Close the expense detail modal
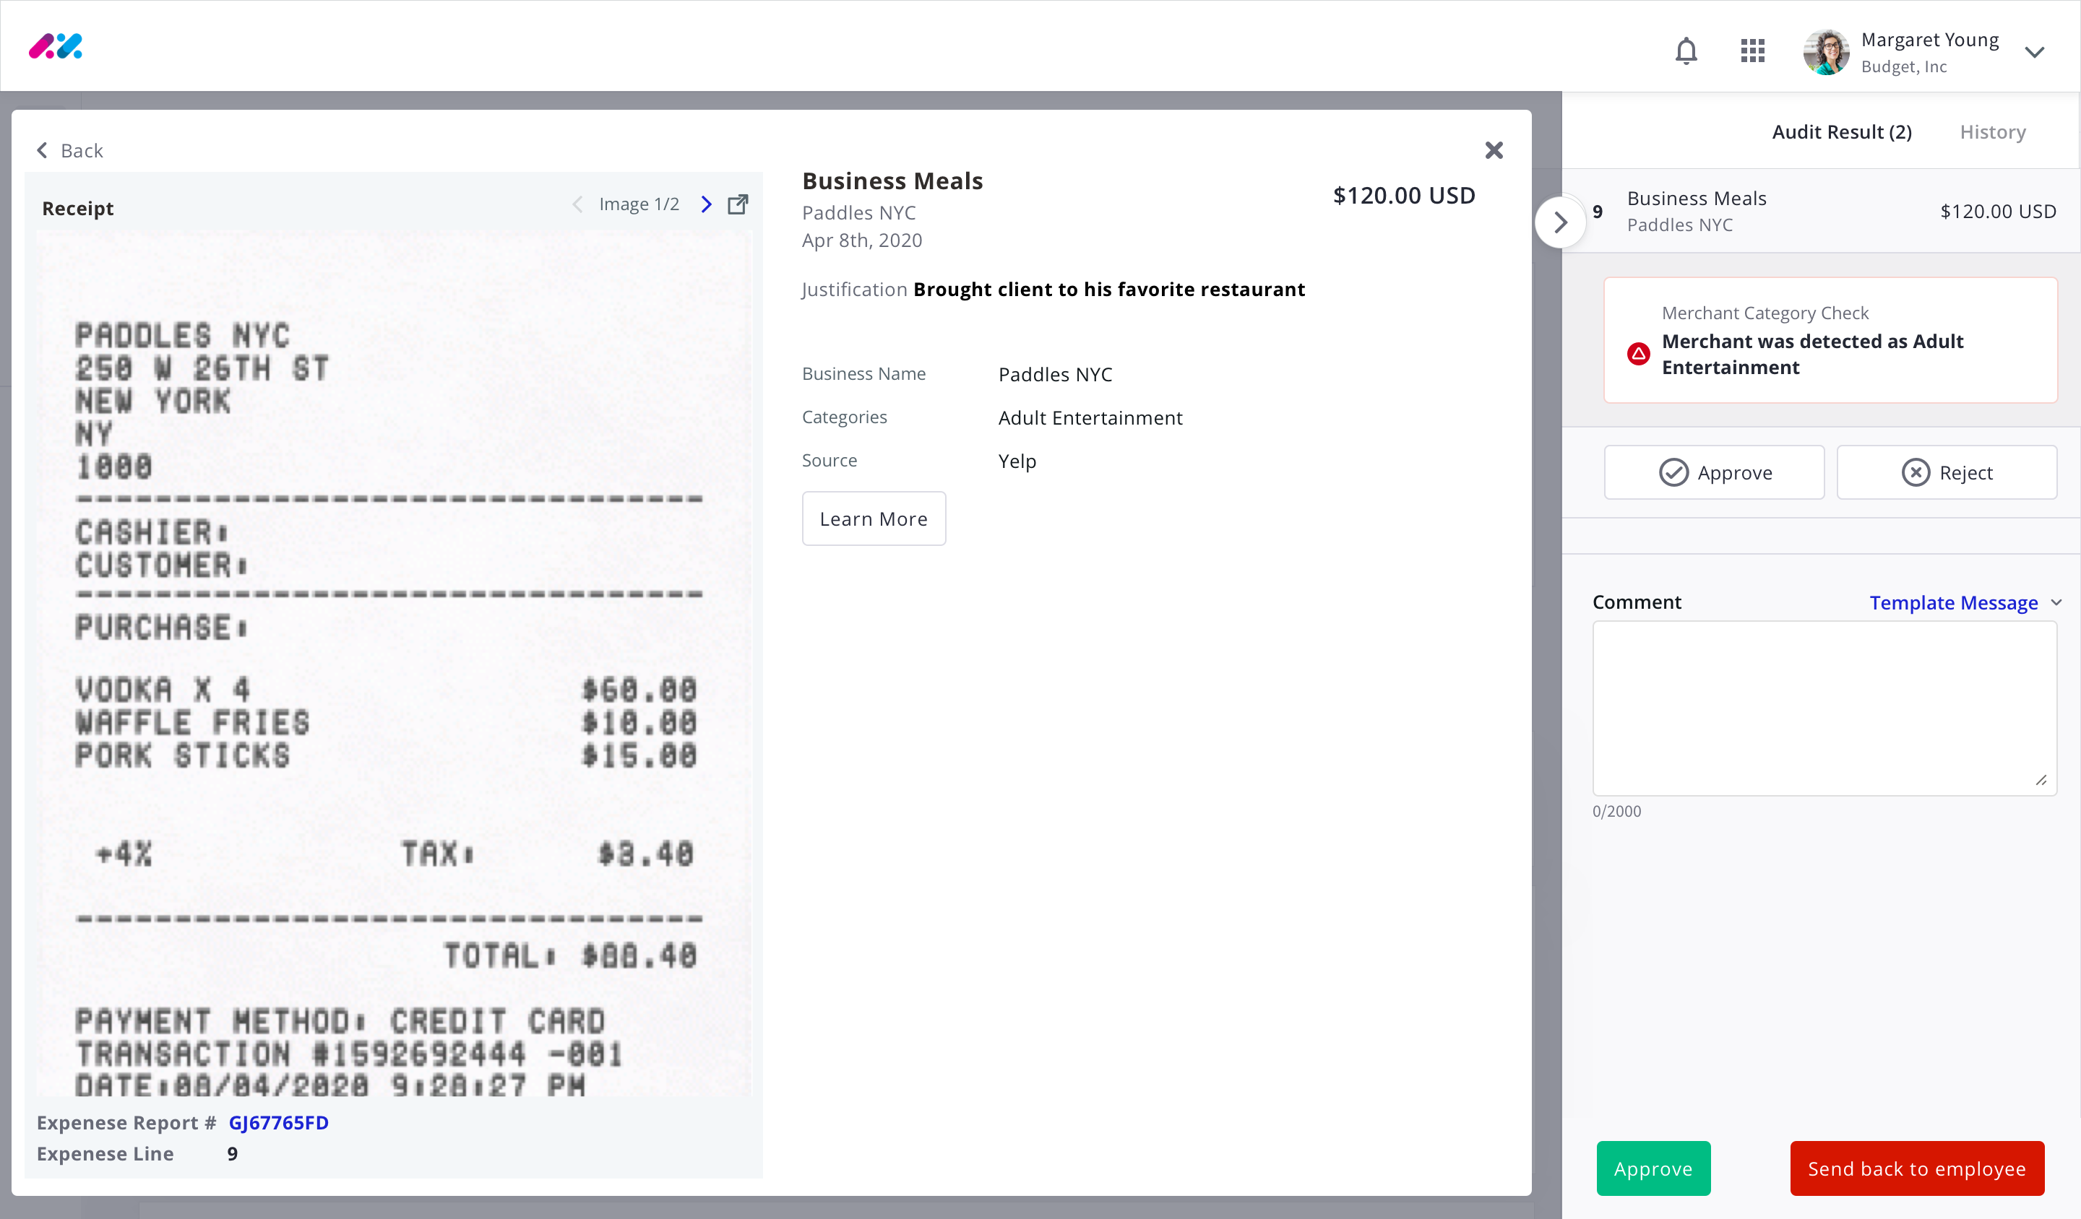2081x1219 pixels. [1494, 150]
